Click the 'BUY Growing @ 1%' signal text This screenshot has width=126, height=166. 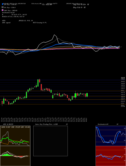point(40,23)
